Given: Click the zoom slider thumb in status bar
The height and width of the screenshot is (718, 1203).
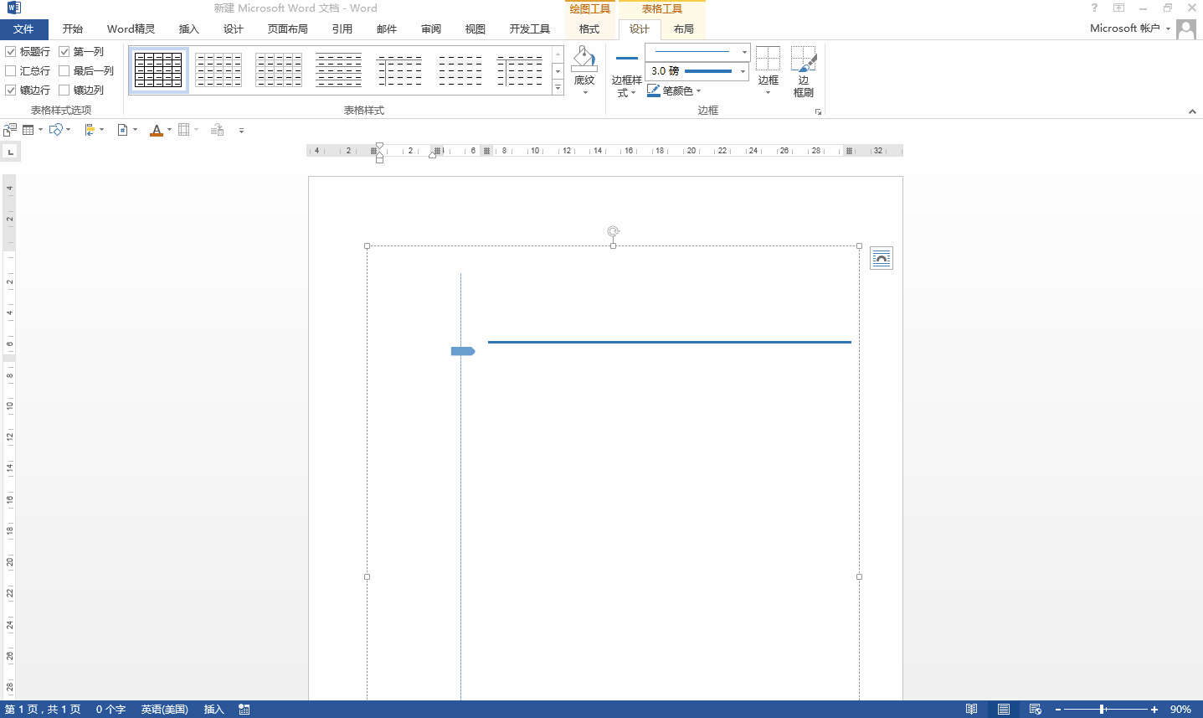Looking at the screenshot, I should (x=1103, y=710).
